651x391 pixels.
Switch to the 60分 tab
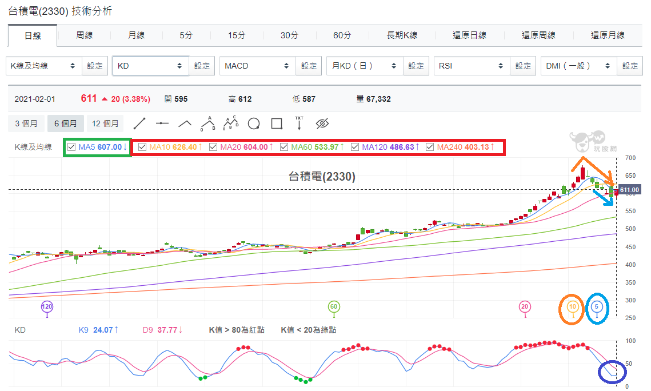(342, 35)
